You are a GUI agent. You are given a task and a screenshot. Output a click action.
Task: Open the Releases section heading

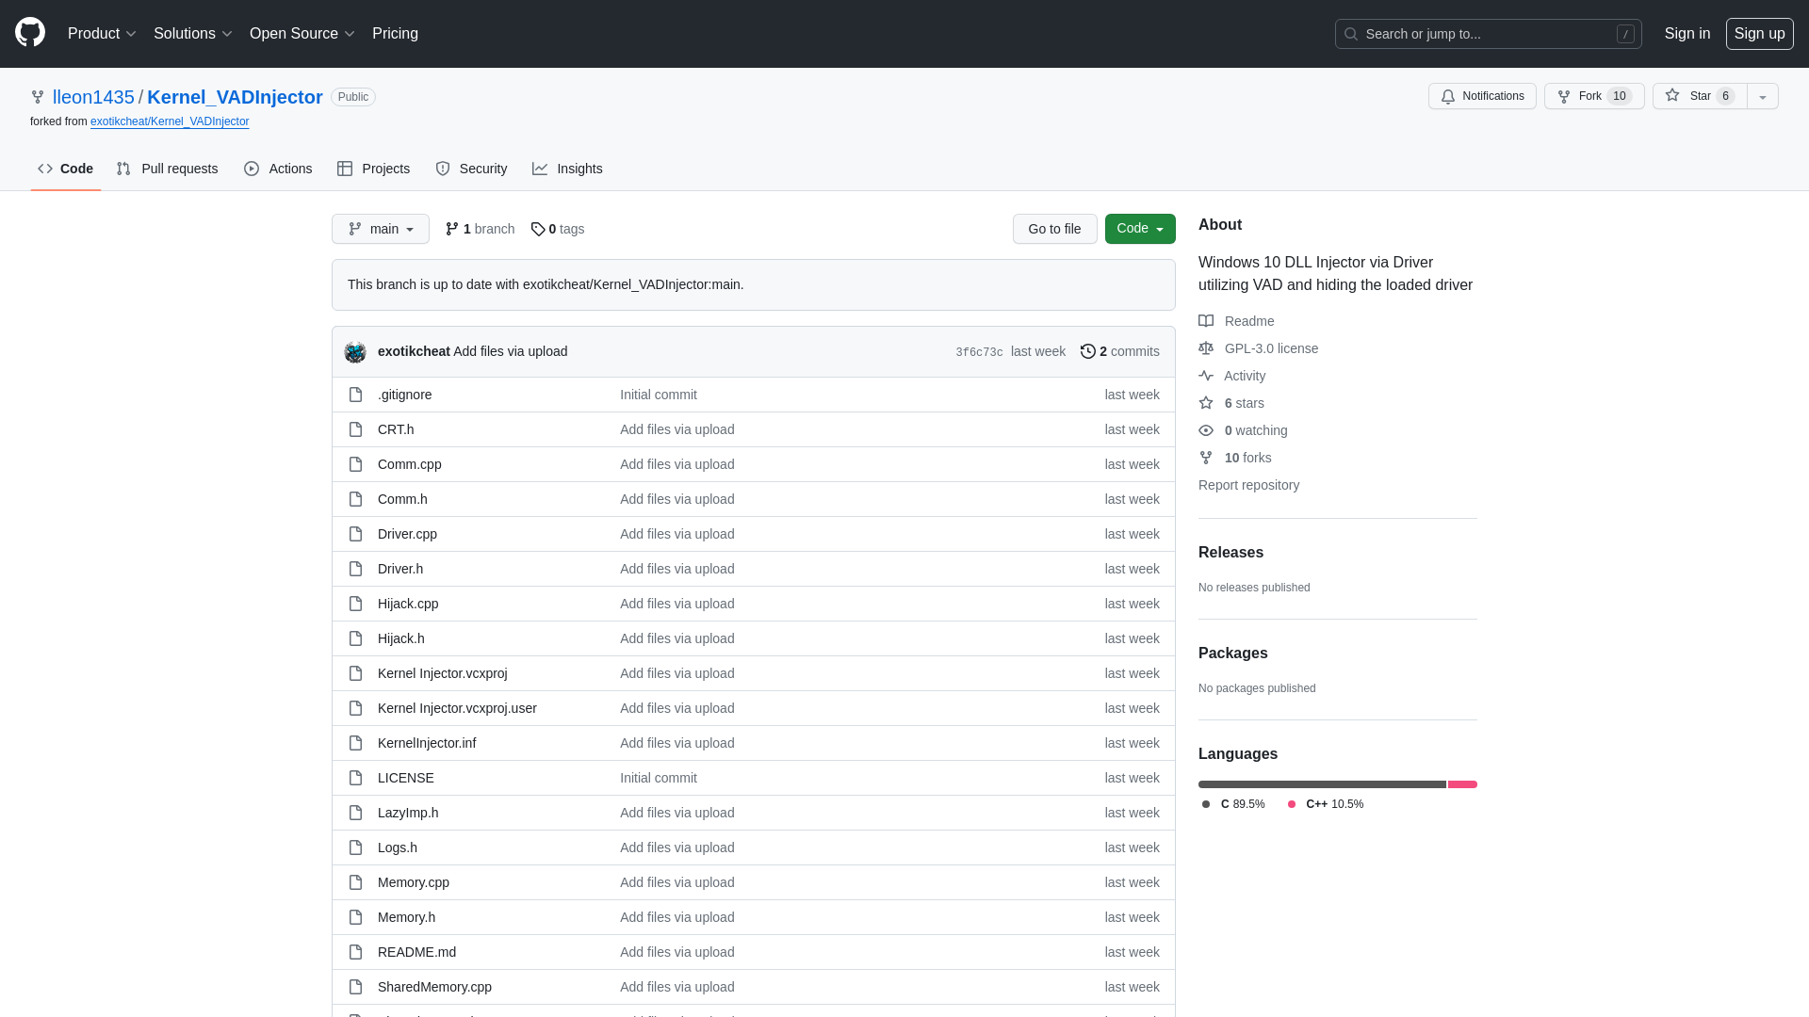pyautogui.click(x=1230, y=553)
